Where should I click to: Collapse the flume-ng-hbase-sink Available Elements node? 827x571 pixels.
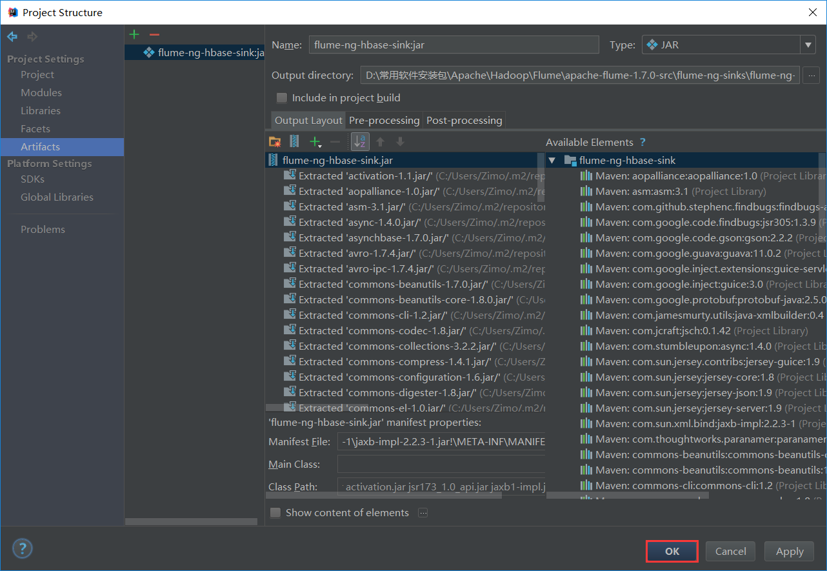(x=552, y=160)
